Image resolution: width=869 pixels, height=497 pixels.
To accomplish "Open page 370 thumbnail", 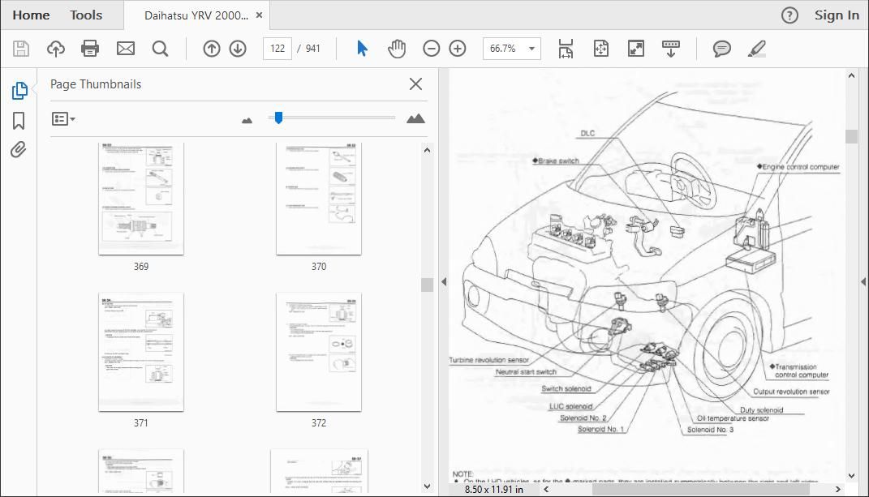I will (319, 199).
